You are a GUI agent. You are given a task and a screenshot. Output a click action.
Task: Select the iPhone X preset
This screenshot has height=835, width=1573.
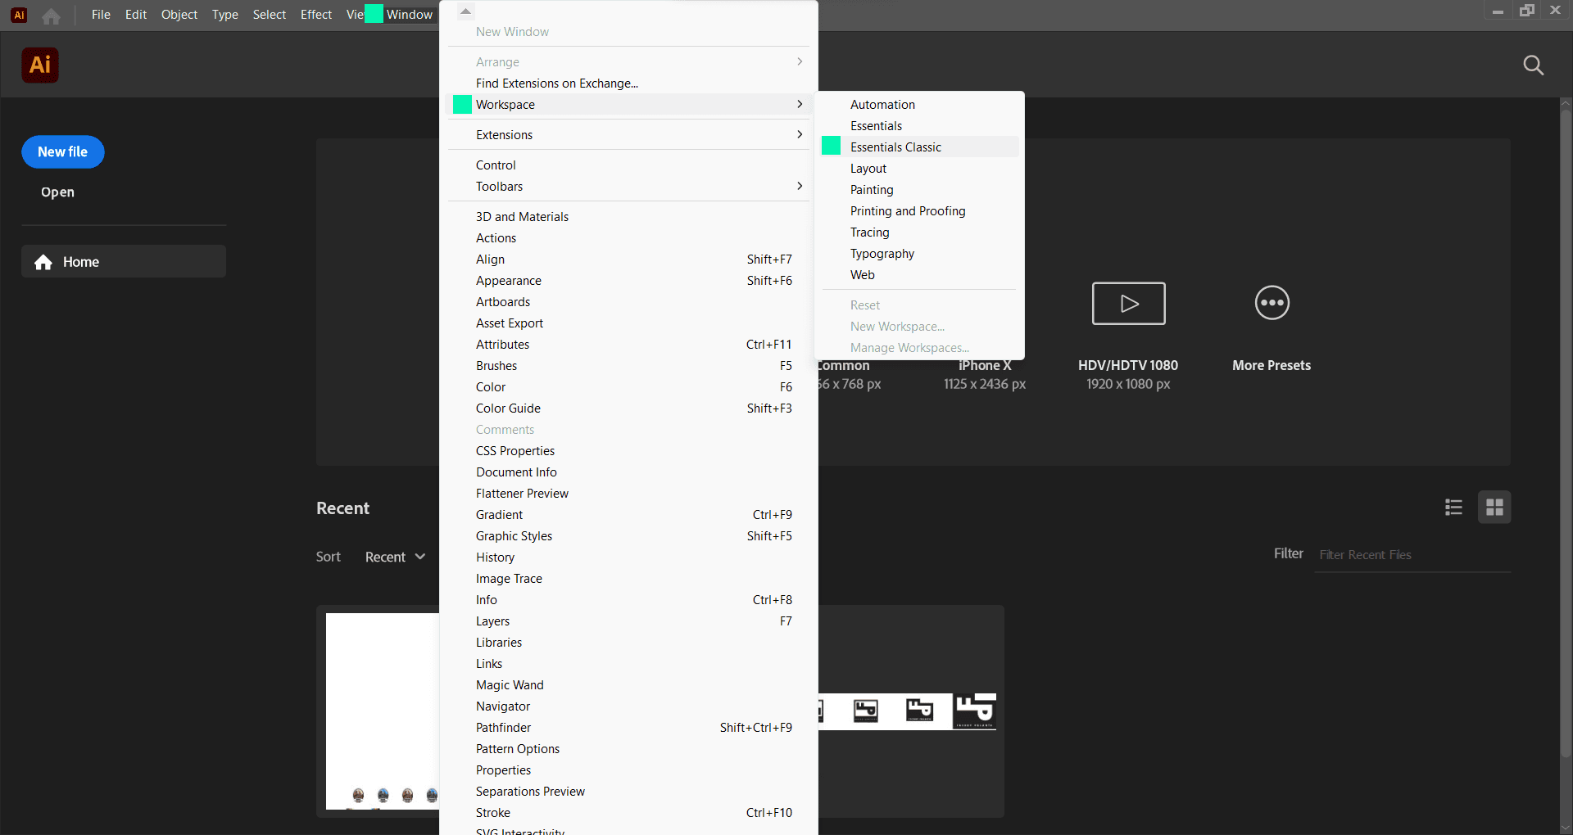[984, 374]
